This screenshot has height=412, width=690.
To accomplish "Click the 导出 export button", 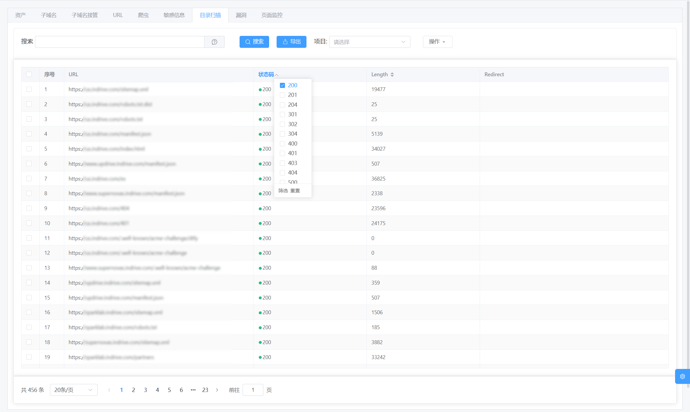I will click(x=291, y=42).
